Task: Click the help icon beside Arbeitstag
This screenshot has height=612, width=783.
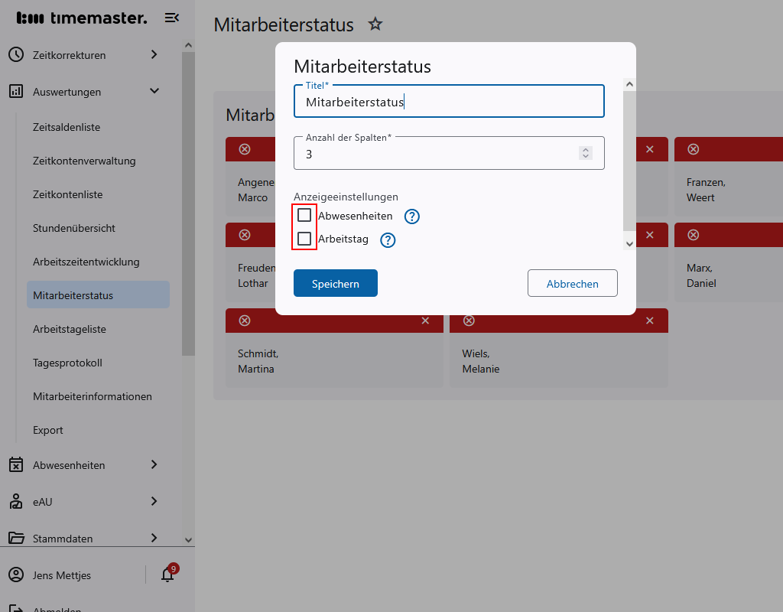Action: (x=387, y=240)
